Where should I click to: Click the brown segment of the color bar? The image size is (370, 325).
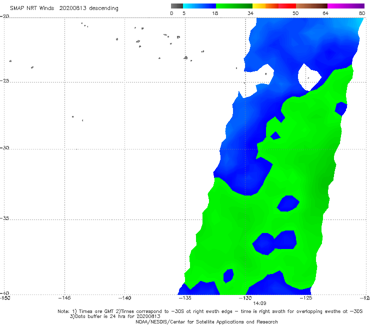coord(311,6)
